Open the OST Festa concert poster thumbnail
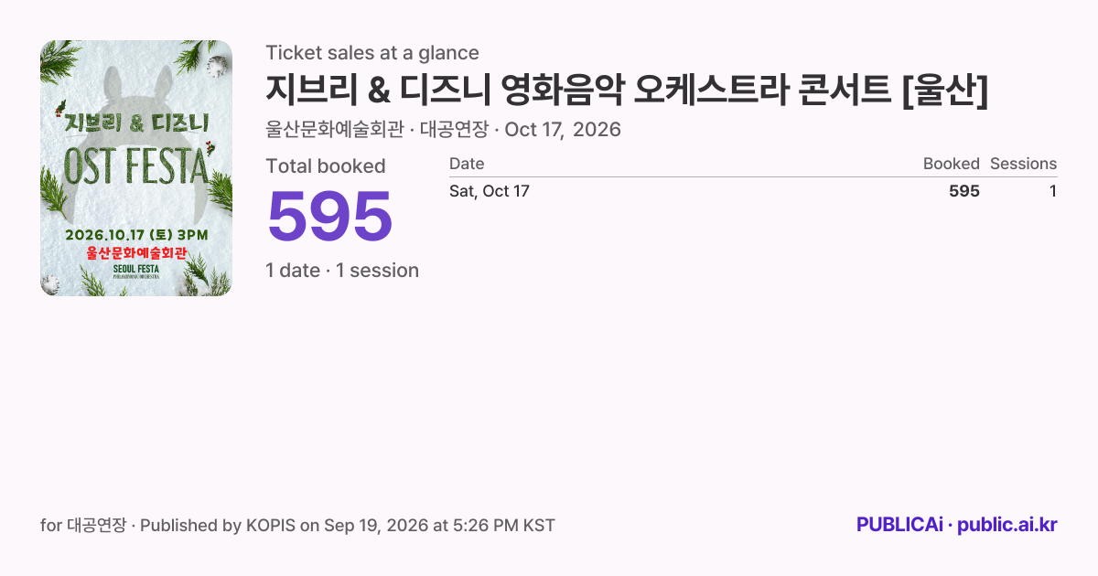This screenshot has height=576, width=1098. [136, 168]
